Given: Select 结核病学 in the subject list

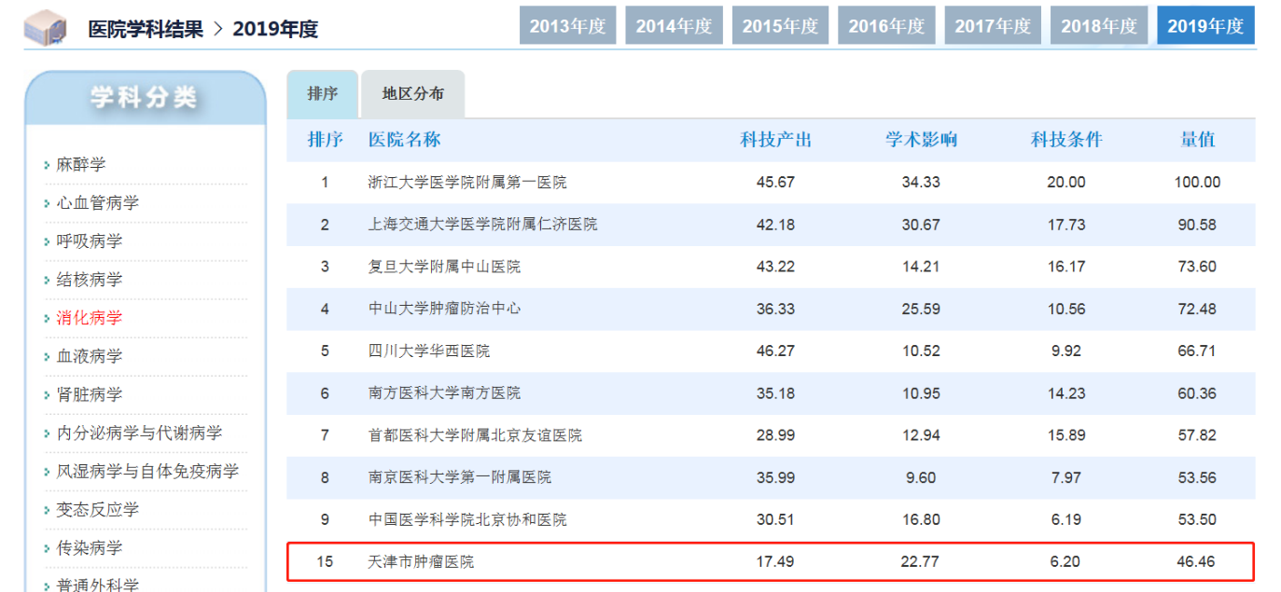Looking at the screenshot, I should click(90, 279).
